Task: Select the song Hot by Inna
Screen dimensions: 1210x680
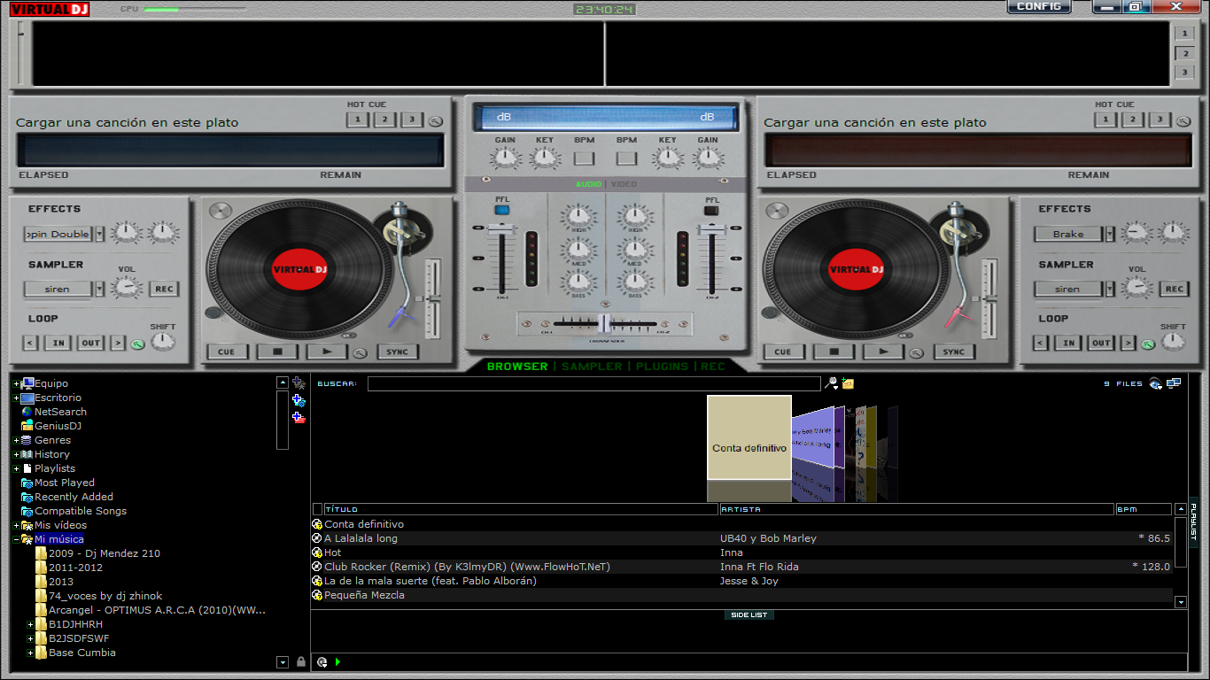Action: pyautogui.click(x=443, y=552)
